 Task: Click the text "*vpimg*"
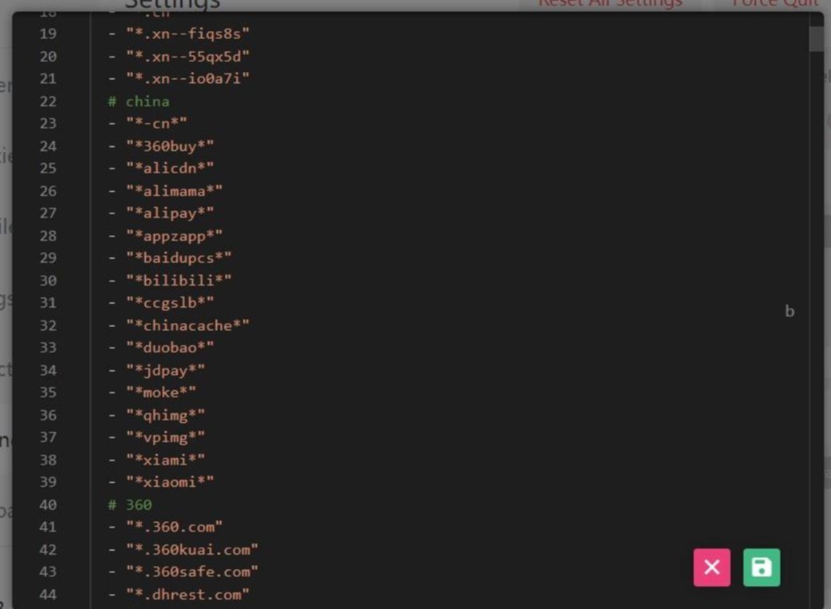click(x=165, y=438)
